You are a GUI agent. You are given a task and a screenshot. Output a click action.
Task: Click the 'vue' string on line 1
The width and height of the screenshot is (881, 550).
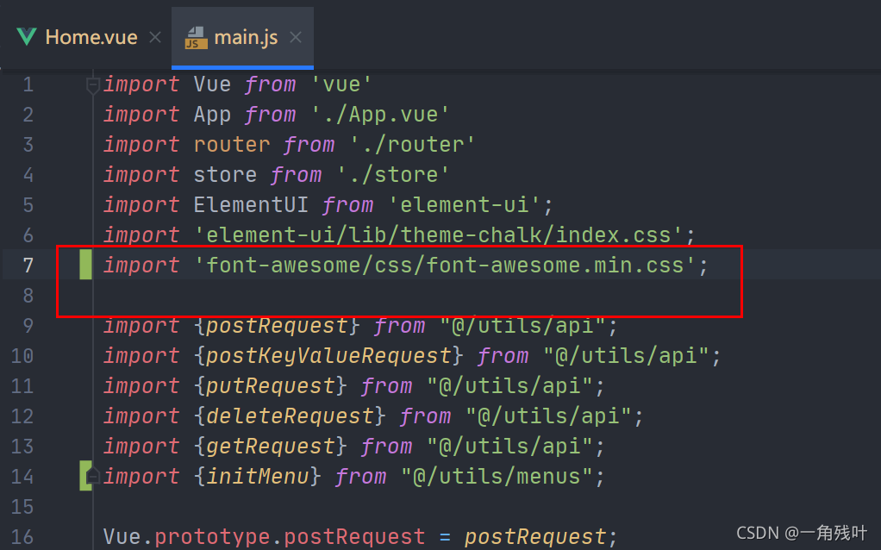[x=341, y=84]
